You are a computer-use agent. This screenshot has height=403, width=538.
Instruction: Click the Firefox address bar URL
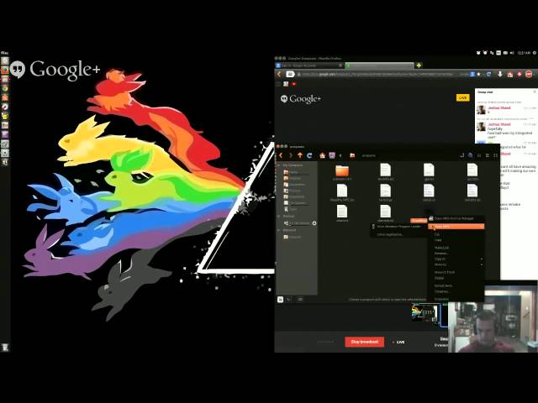pos(377,74)
